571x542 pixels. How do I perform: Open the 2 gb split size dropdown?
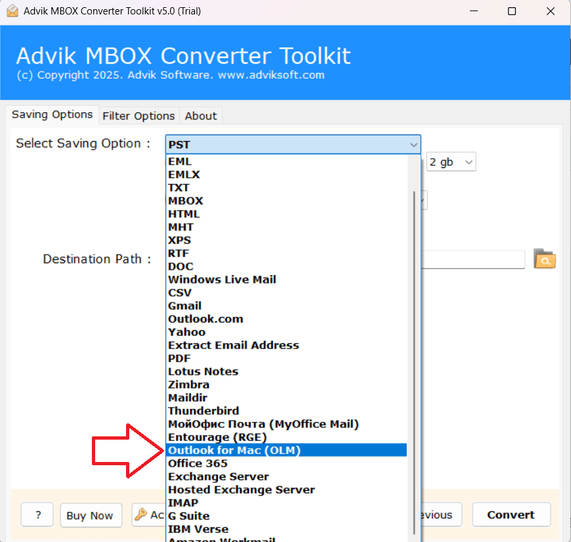coord(451,161)
